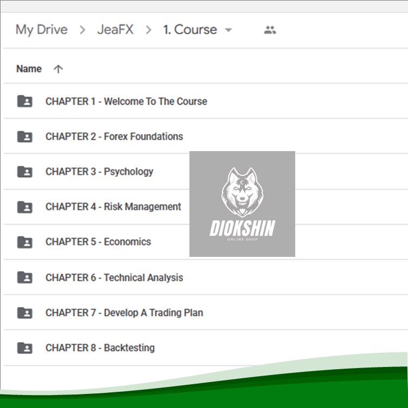Click the CHAPTER 7 shared folder icon
This screenshot has width=408, height=408.
coord(25,312)
